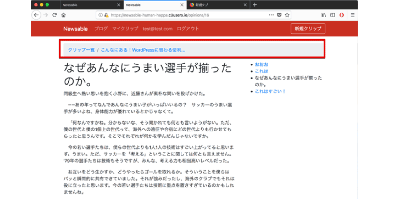
Task: Open the おおお sidebar link
Action: pos(261,65)
